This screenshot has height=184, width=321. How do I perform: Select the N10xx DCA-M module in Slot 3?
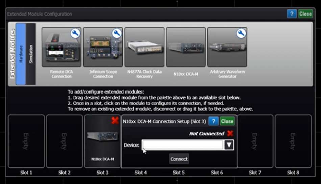(x=102, y=142)
